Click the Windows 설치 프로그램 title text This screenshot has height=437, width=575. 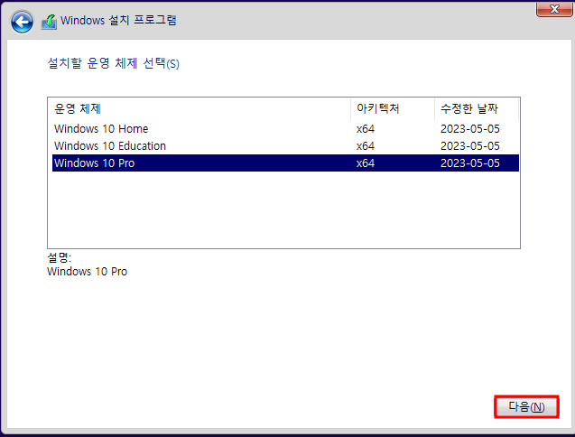[x=118, y=20]
